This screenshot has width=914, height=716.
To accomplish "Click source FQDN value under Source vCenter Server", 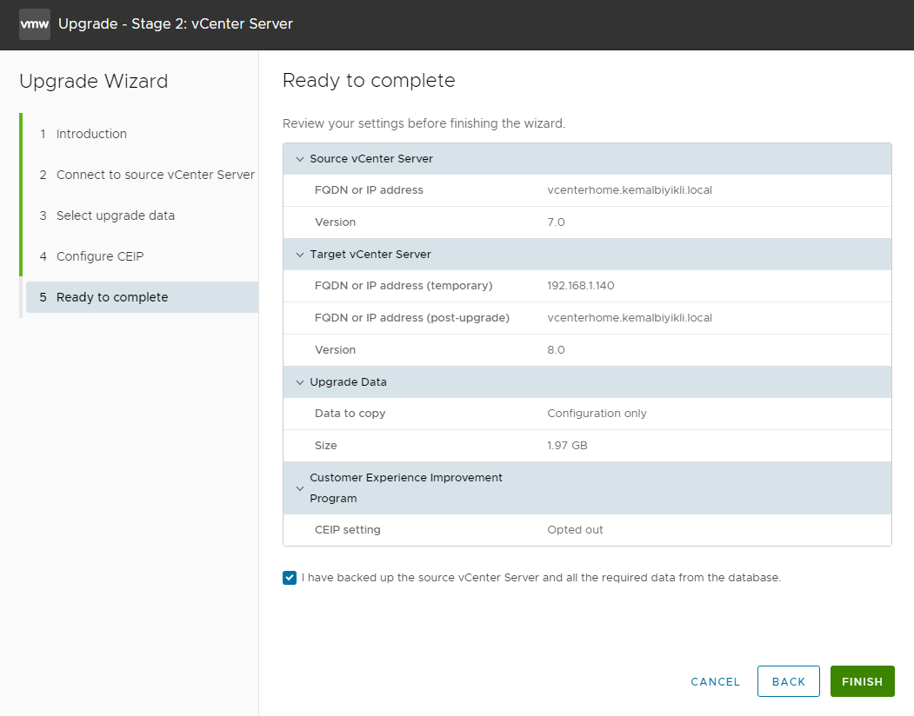I will tap(630, 190).
